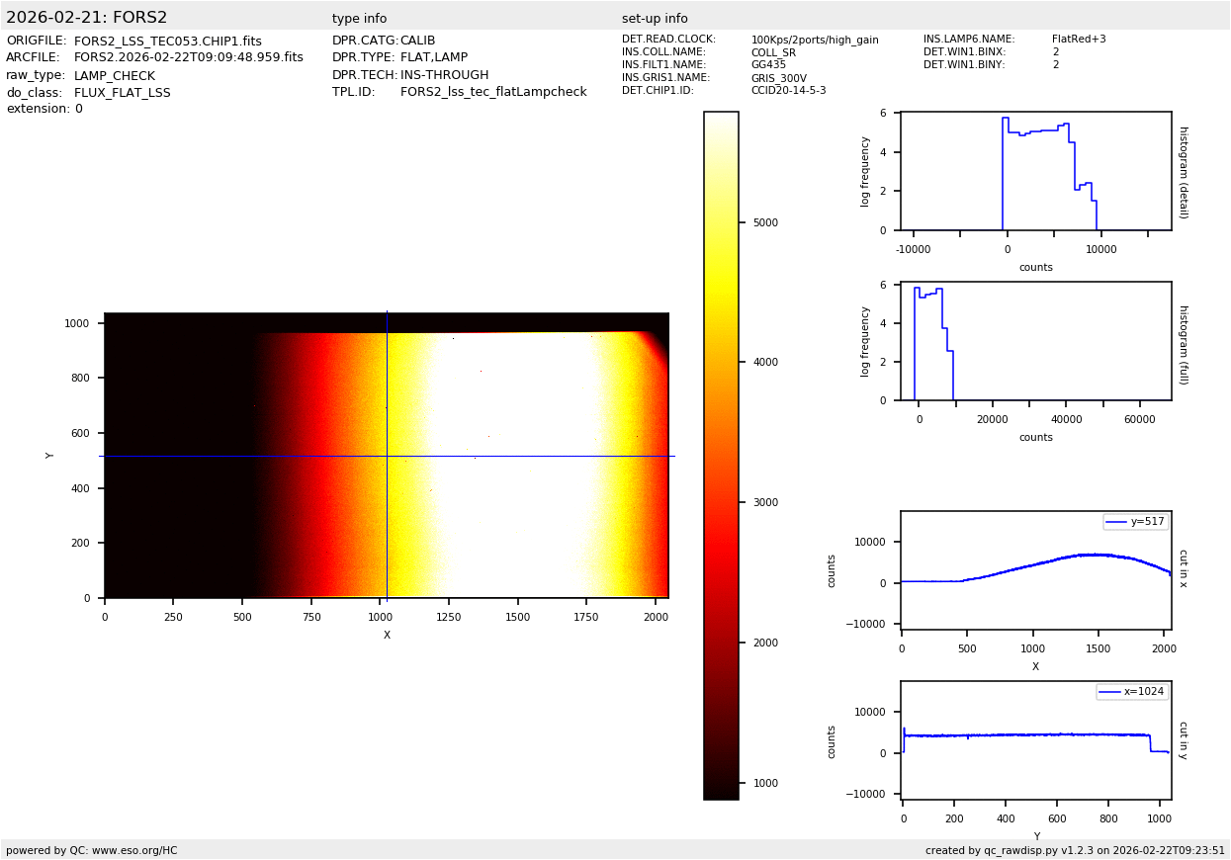Click the ARCFILE name FORS2.2026-02-22T09:09:48.959.fits
Viewport: 1231px width, 860px height.
pyautogui.click(x=189, y=58)
